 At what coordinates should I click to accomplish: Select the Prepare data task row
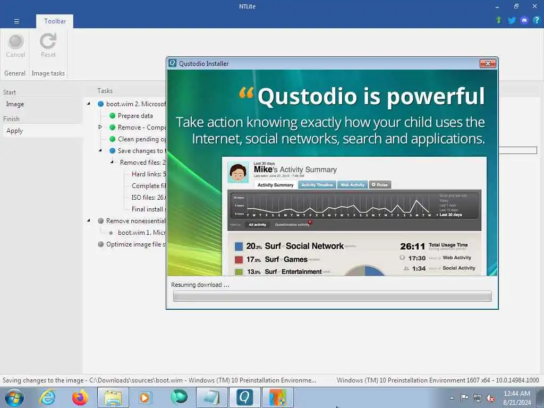[x=135, y=115]
